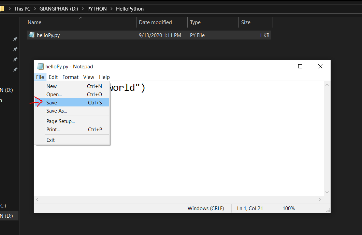Screen dimensions: 362x235
Task: Open the Format menu in Notepad
Action: pyautogui.click(x=70, y=77)
